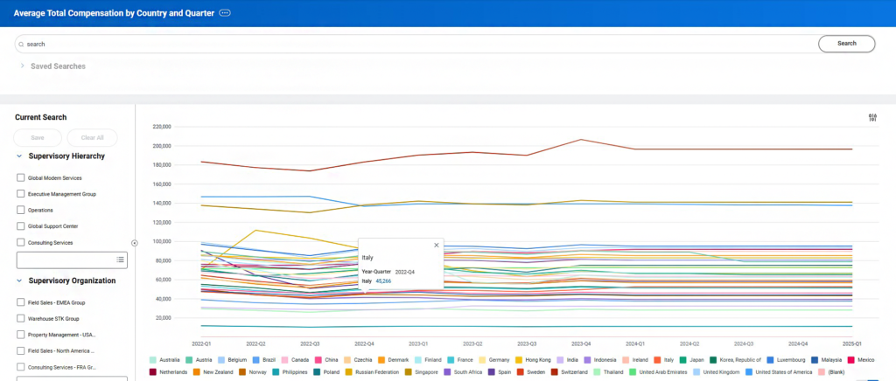Check the Global Modern Services box

point(21,178)
